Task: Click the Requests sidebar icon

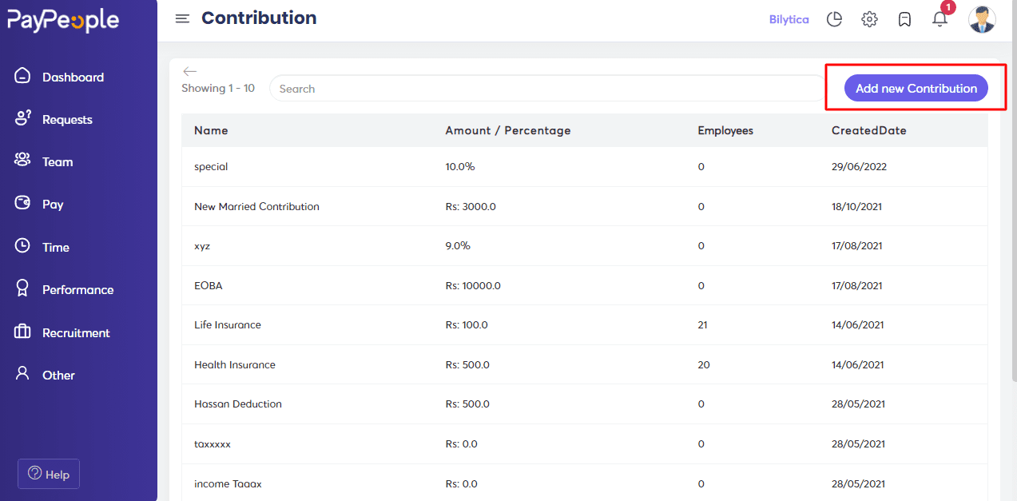Action: pyautogui.click(x=22, y=118)
